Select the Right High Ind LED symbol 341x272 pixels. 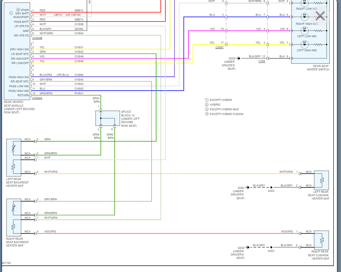(304, 16)
